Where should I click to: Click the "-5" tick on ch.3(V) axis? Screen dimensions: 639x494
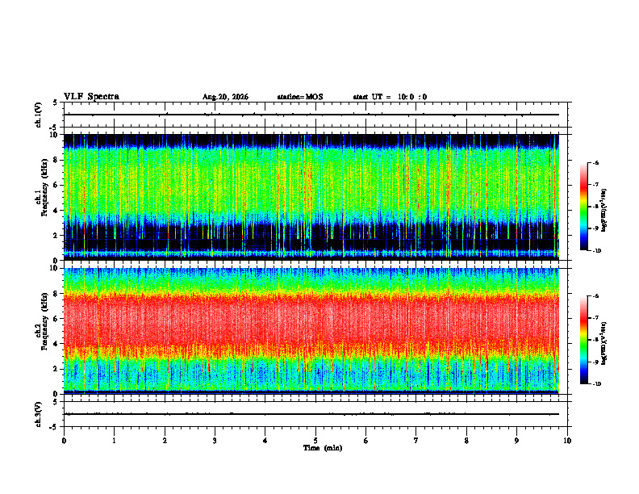(54, 427)
